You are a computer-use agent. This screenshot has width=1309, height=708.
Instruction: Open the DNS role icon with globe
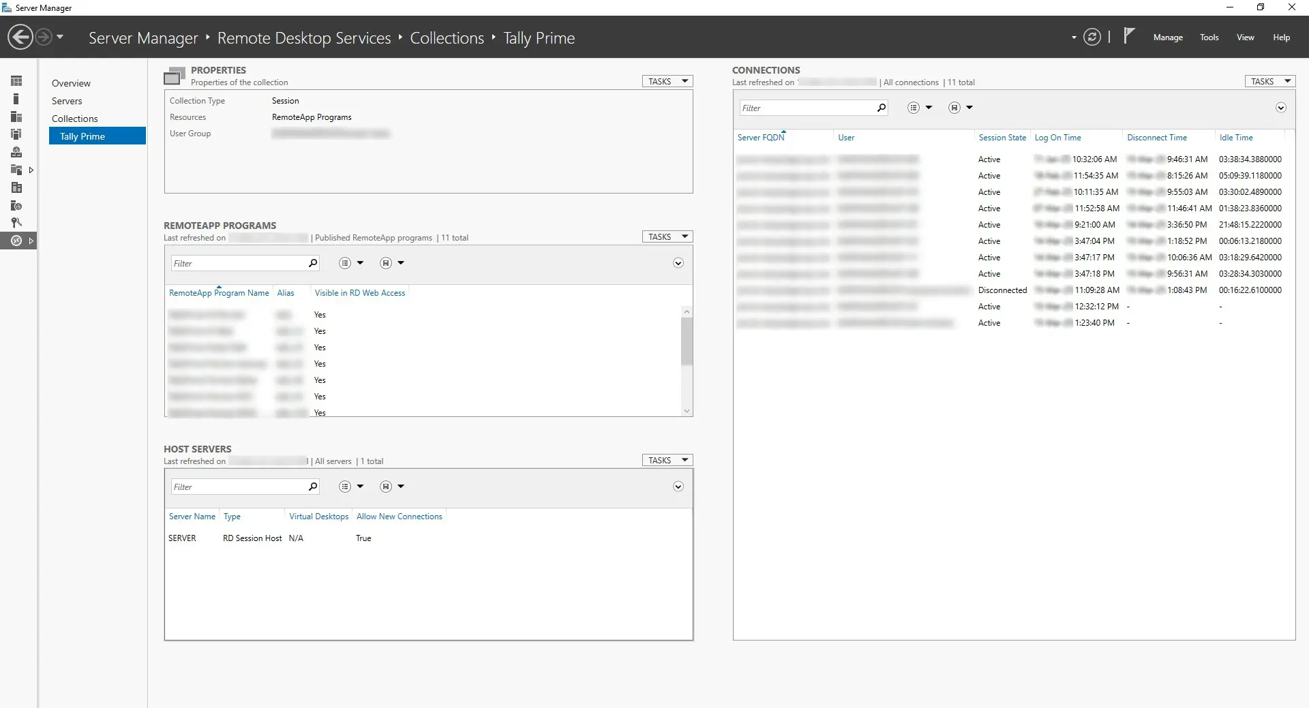tap(16, 152)
